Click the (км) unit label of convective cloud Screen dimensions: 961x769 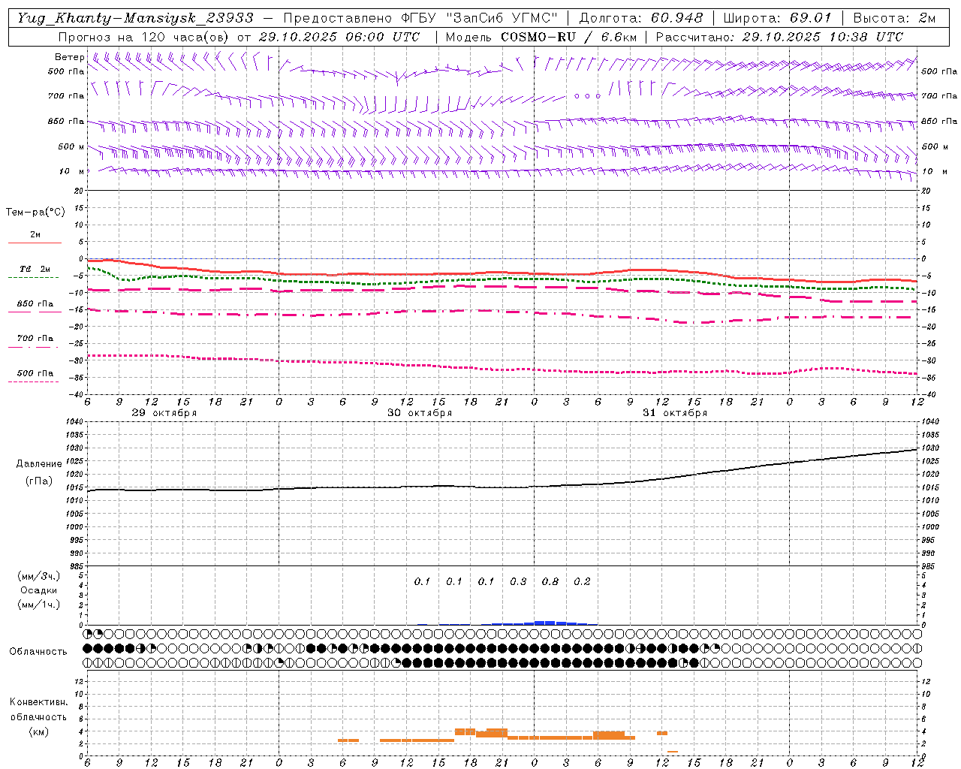pyautogui.click(x=39, y=731)
